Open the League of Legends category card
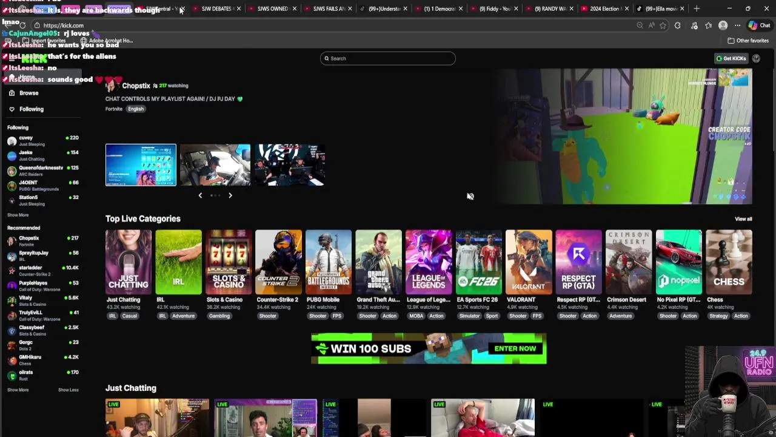The image size is (776, 437). [429, 262]
